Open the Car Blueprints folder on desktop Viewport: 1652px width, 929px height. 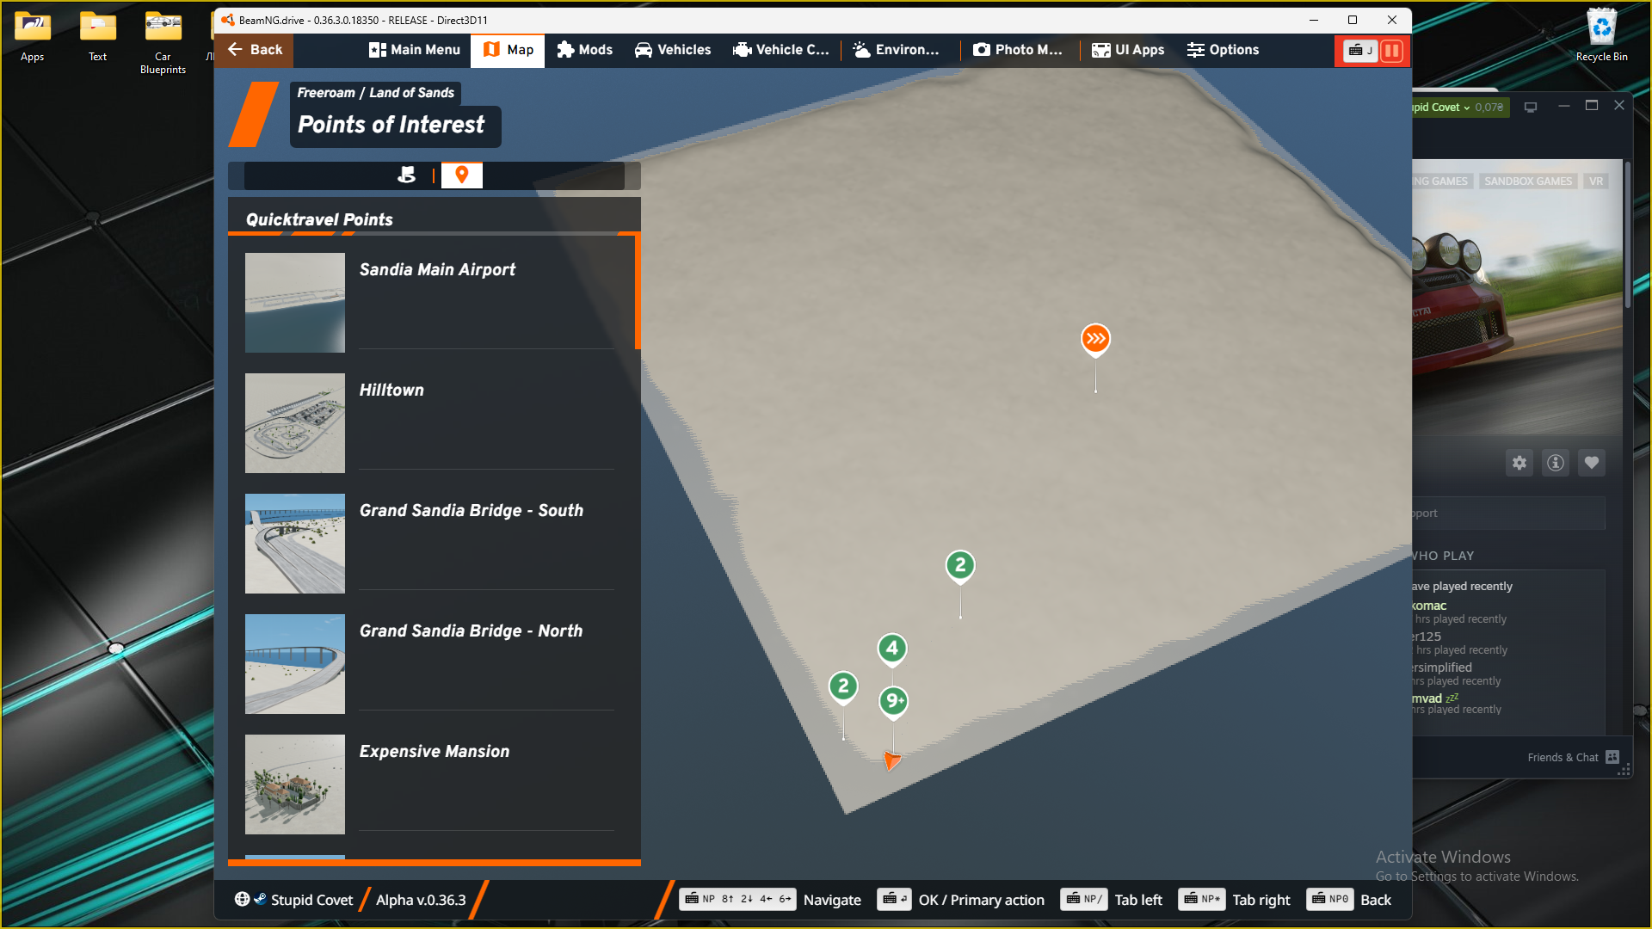163,43
